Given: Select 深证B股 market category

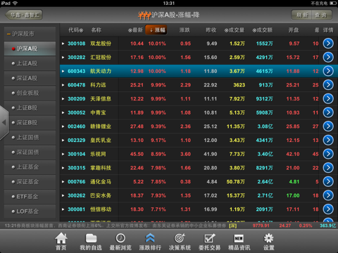Looking at the screenshot, I should coord(30,122).
